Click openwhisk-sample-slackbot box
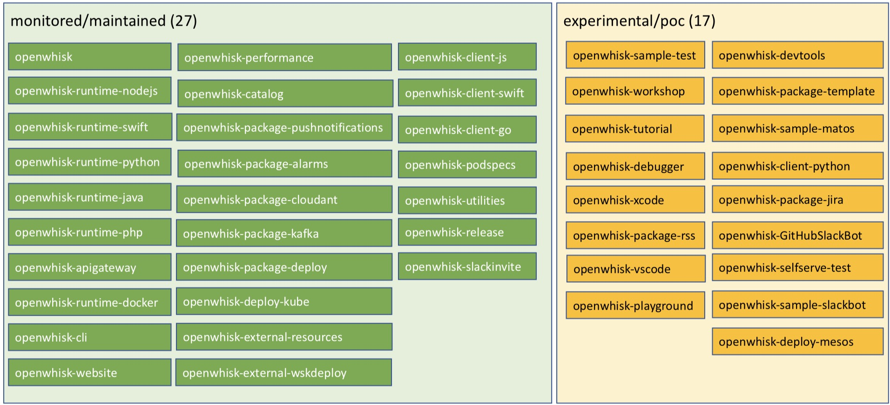890x405 pixels. coord(798,304)
